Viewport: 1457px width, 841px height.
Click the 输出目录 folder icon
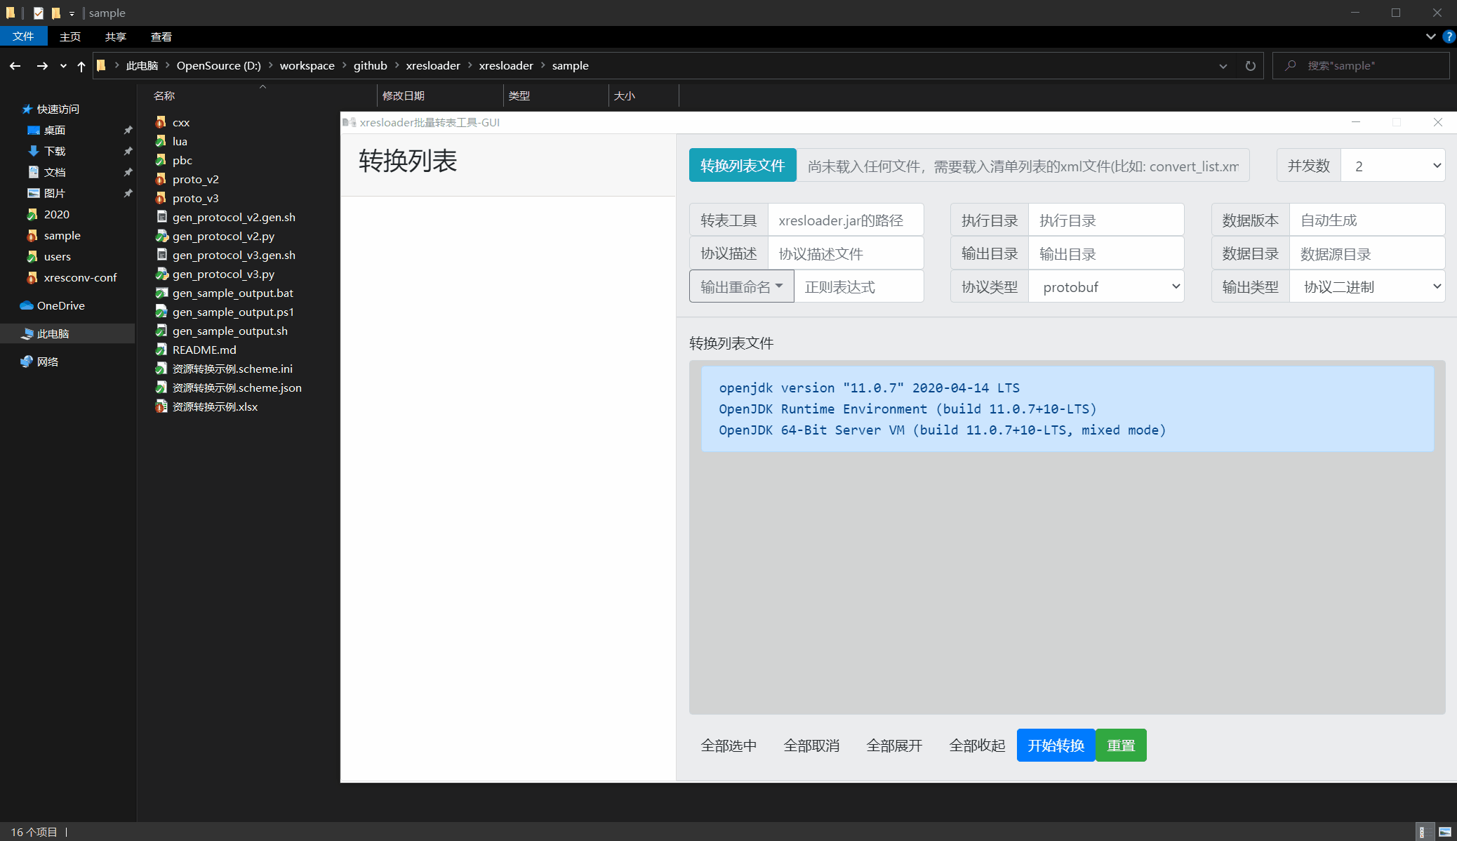(x=987, y=253)
